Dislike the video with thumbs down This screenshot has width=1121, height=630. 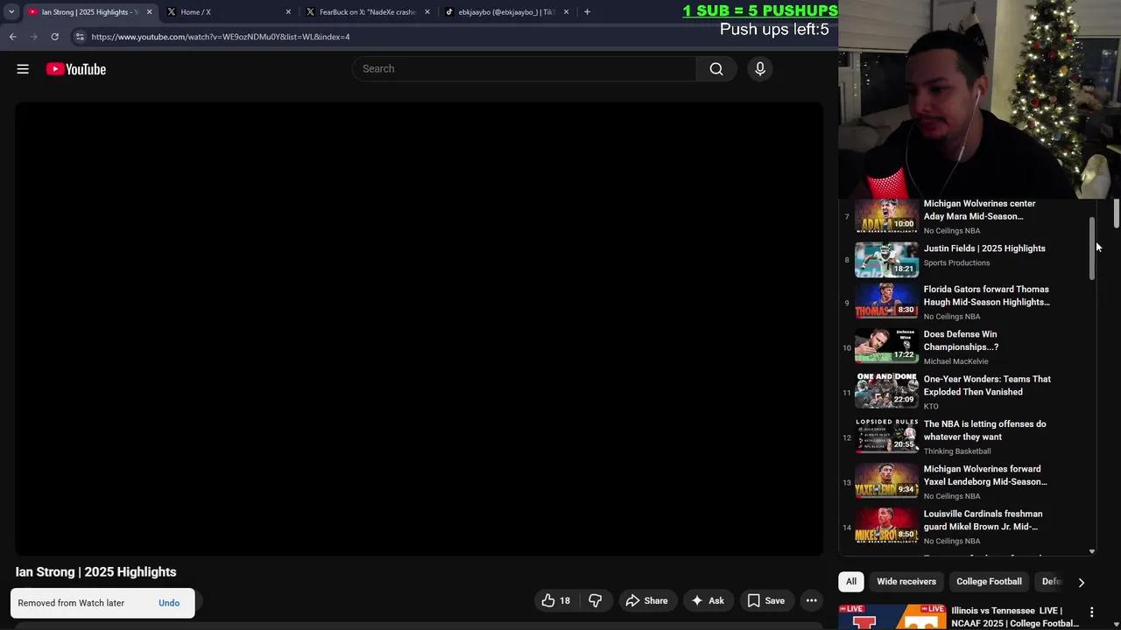pos(595,600)
